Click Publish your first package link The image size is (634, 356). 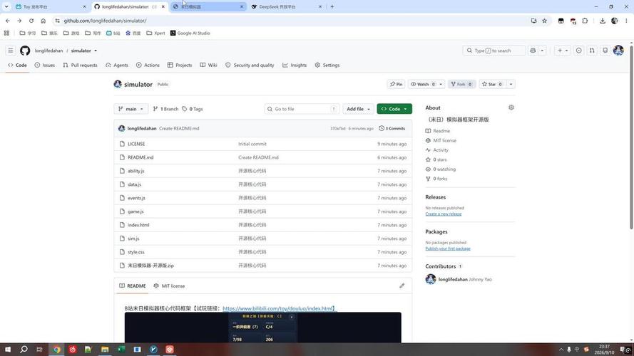click(x=448, y=248)
